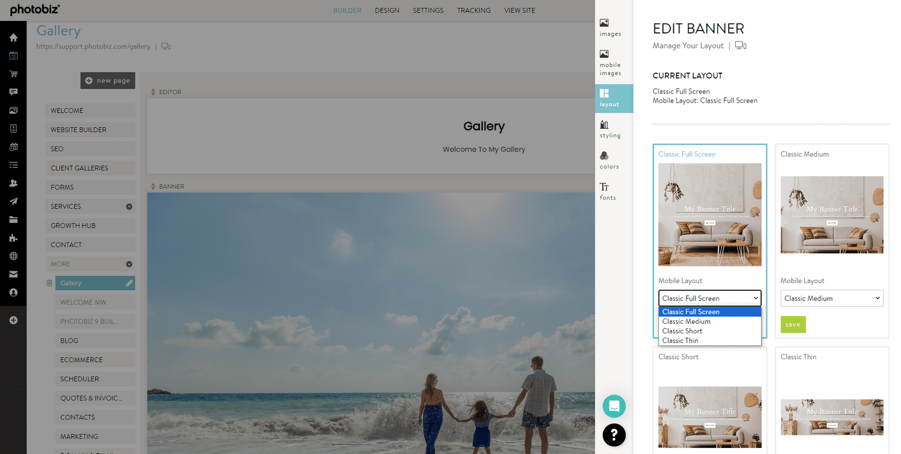Select the styling panel

pos(610,129)
